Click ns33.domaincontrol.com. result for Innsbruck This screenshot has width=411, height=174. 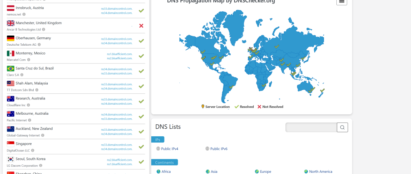pos(117,9)
